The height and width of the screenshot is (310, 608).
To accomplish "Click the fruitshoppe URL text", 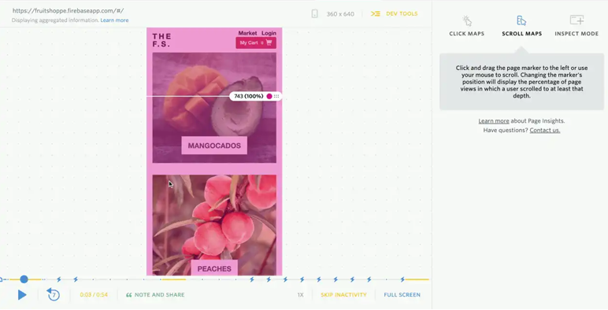I will pyautogui.click(x=69, y=11).
